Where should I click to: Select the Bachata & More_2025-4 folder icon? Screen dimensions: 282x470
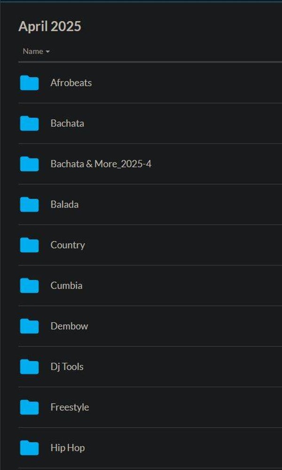point(29,164)
